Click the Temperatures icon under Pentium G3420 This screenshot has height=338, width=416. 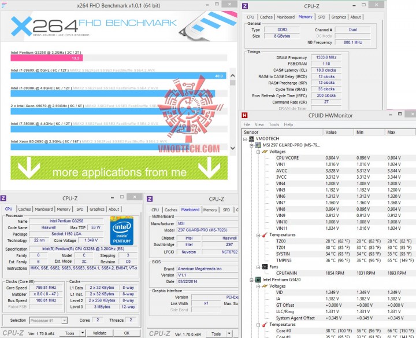[265, 325]
